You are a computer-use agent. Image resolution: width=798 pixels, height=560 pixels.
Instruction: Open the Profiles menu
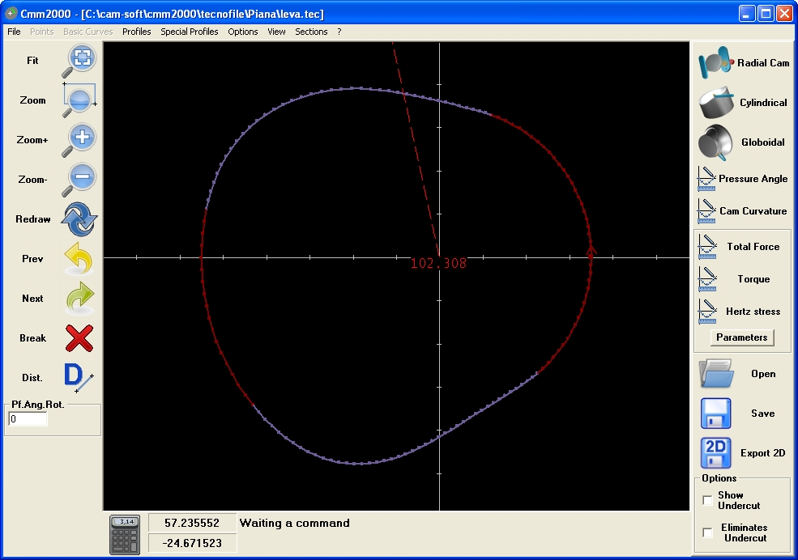136,32
